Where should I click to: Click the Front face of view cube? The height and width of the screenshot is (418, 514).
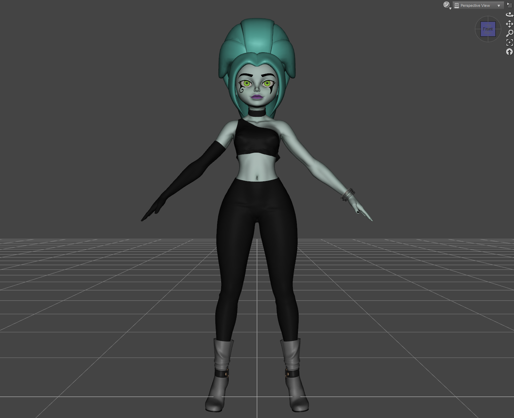488,29
